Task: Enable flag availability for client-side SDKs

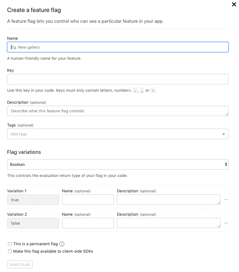Action: click(10, 251)
